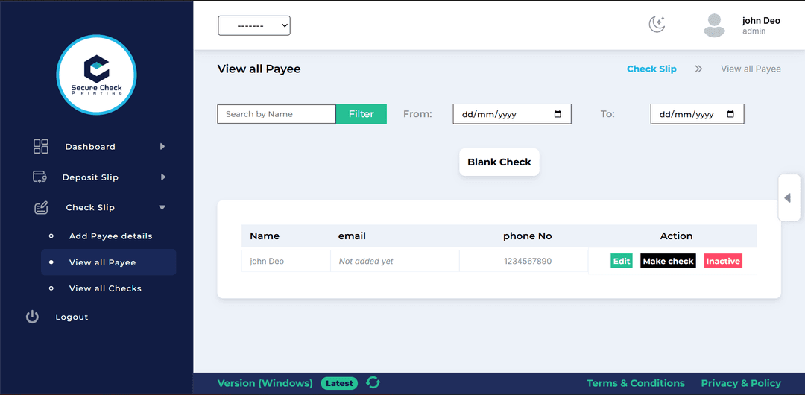
Task: Click Logout in the sidebar
Action: 72,317
